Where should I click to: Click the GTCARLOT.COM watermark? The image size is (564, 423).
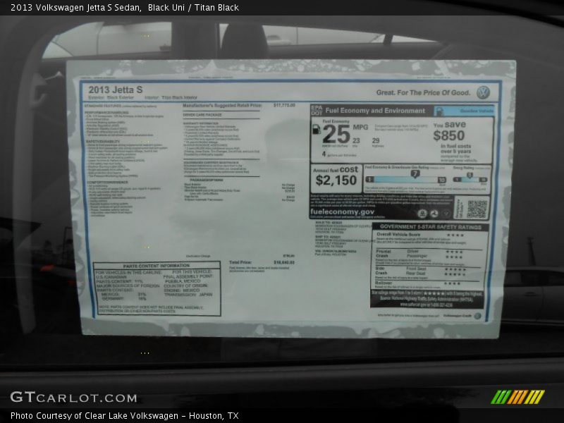73,398
